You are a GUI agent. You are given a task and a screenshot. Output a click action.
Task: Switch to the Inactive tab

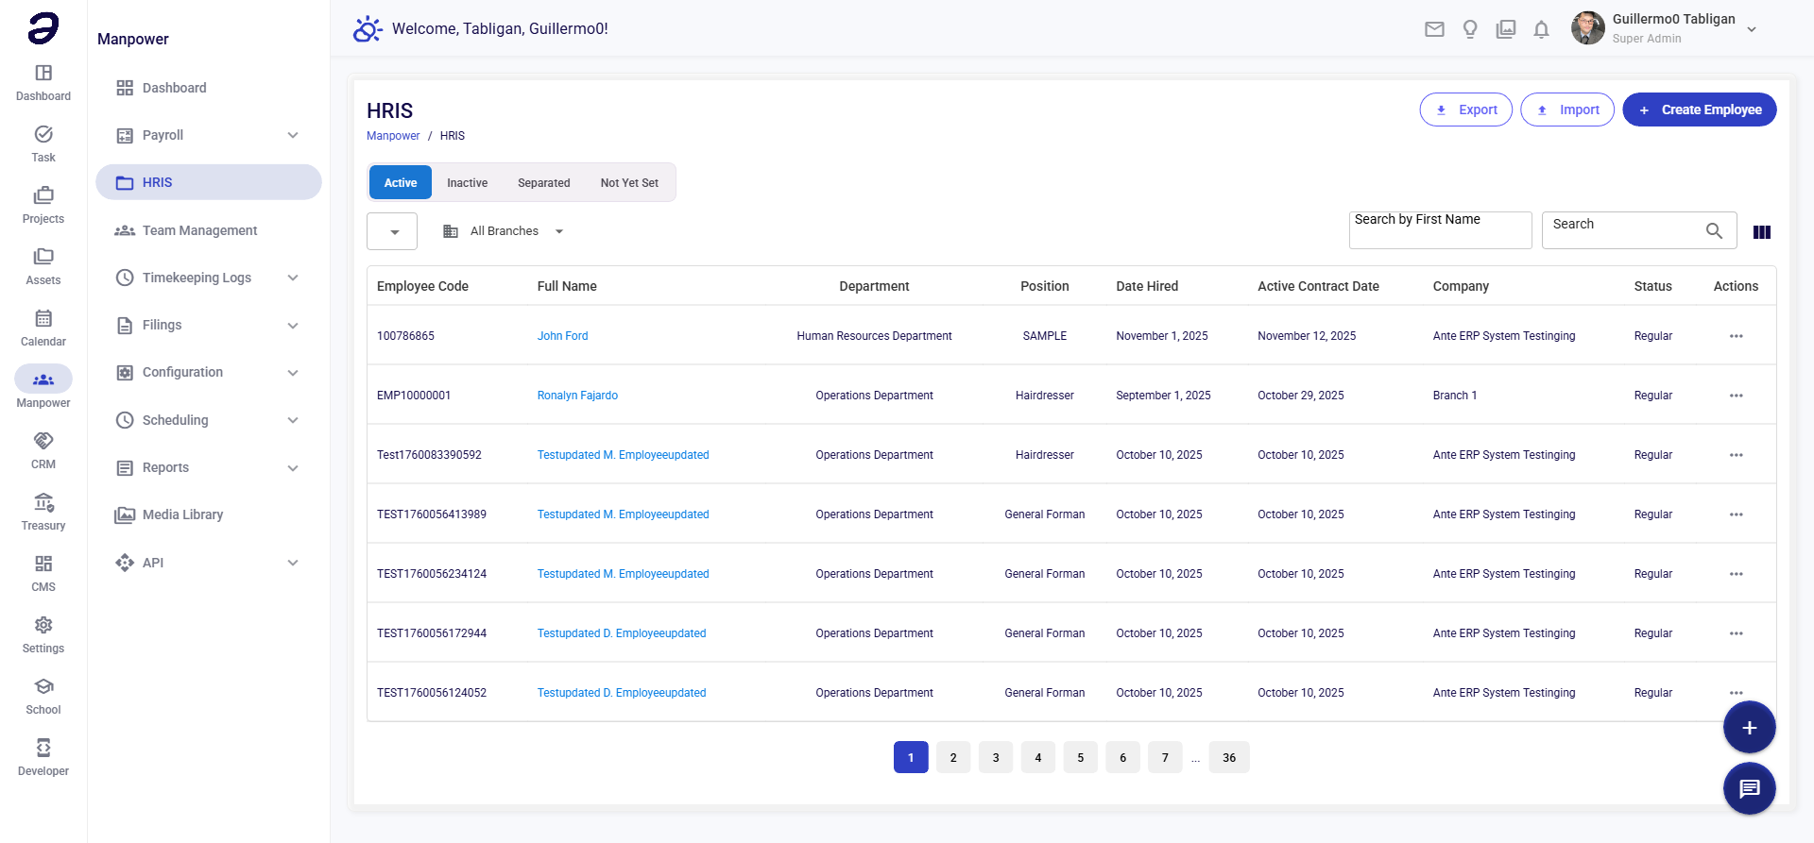pyautogui.click(x=468, y=183)
